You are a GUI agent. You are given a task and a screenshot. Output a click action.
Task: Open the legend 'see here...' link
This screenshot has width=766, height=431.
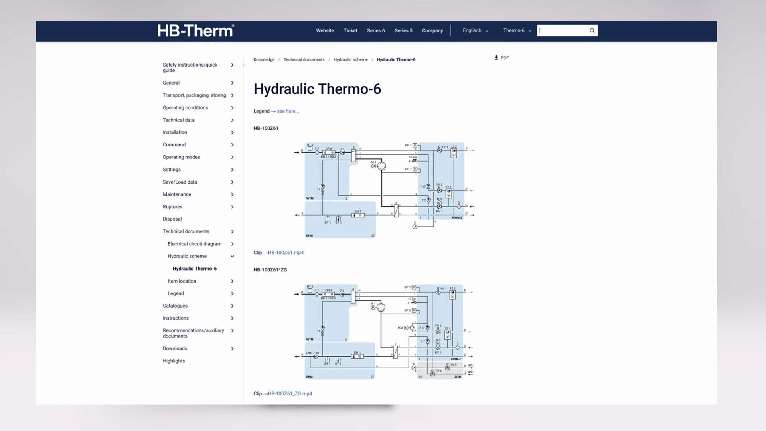point(288,111)
